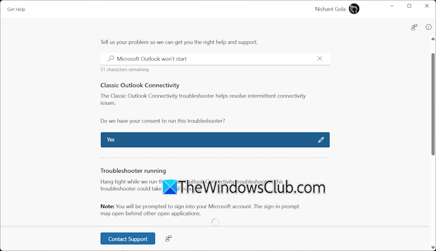Close the Get Help window
This screenshot has height=251, width=436.
[x=427, y=6]
